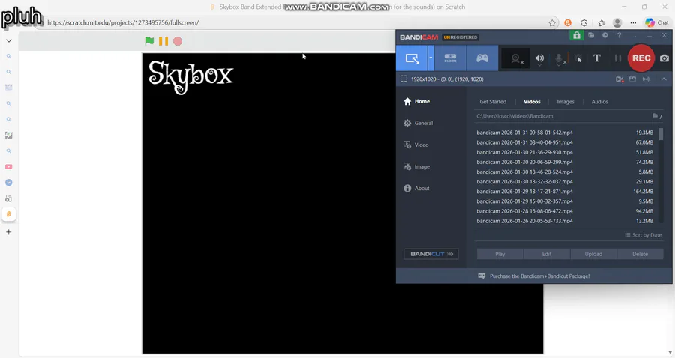Viewport: 675px width, 358px height.
Task: Take a screenshot with Bandicam camera icon
Action: pyautogui.click(x=664, y=58)
